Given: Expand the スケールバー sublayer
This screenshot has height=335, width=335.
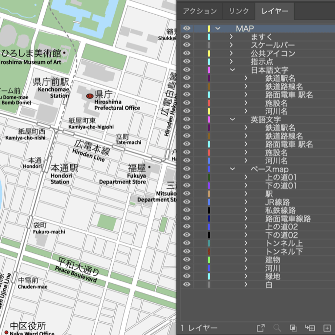Looking at the screenshot, I should 231,45.
